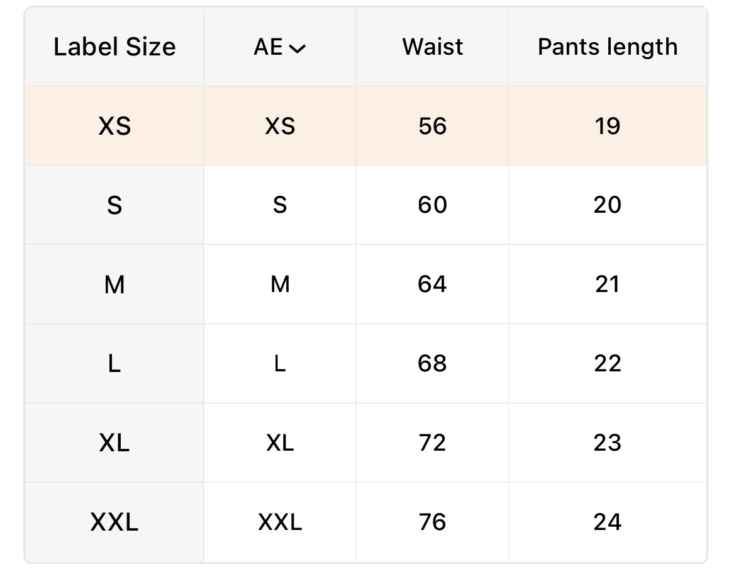Viewport: 736px width, 569px height.
Task: Click the waist value 64
Action: 433,284
